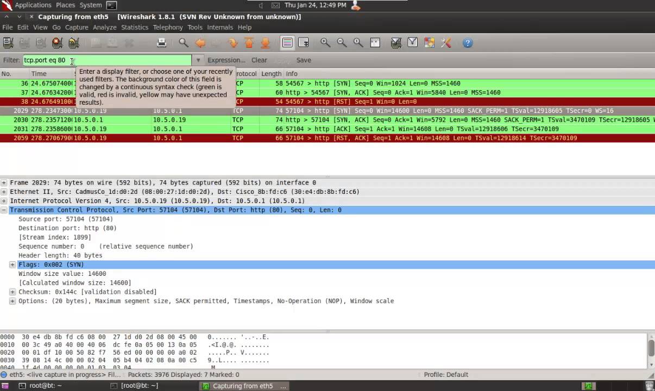Click expert info indicator in status bar

4,375
